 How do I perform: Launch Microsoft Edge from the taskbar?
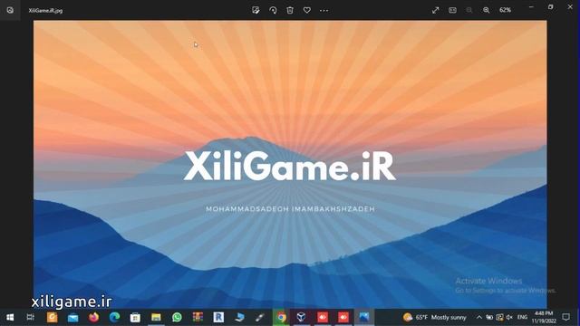pyautogui.click(x=115, y=317)
